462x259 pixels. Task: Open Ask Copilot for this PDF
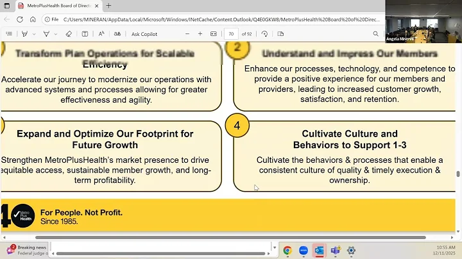144,34
